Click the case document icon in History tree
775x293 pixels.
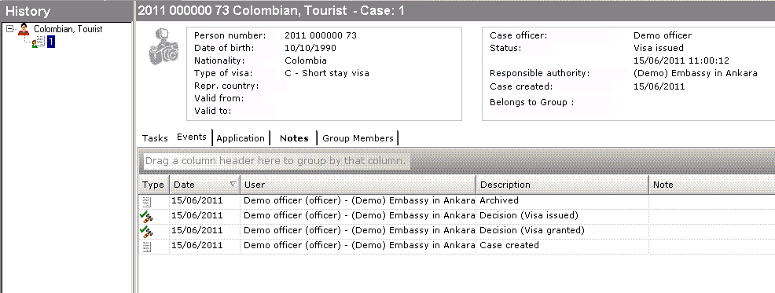(39, 42)
